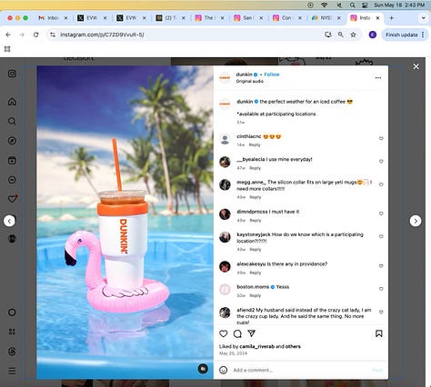Open Wi-Fi status in the menu bar
Image resolution: width=431 pixels, height=387 pixels.
click(x=324, y=5)
